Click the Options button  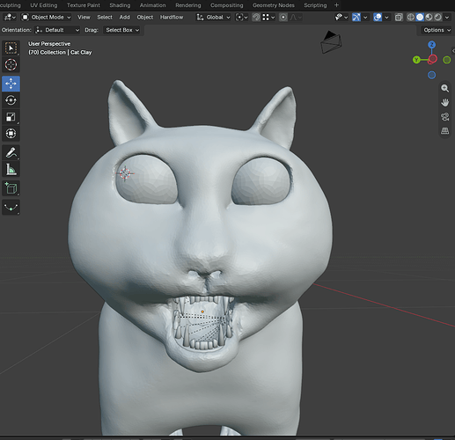point(436,30)
